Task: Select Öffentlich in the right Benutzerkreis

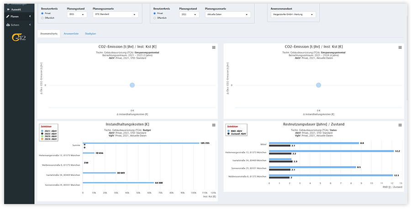Action: (154, 18)
